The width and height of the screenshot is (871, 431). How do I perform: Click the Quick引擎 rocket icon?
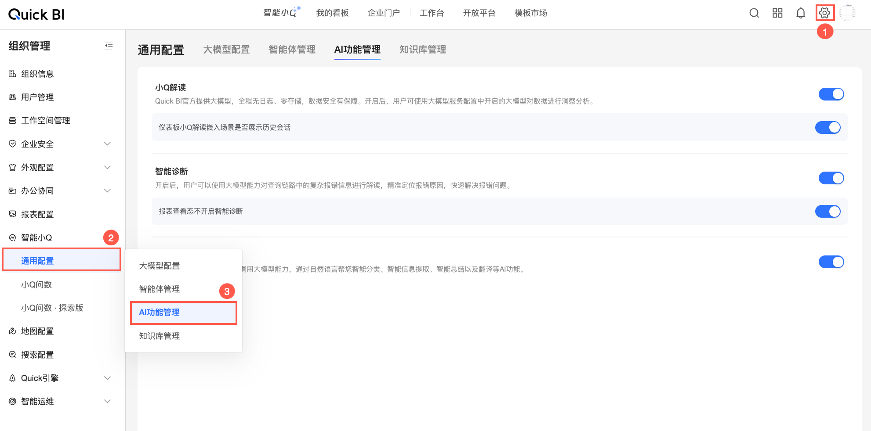[12, 378]
